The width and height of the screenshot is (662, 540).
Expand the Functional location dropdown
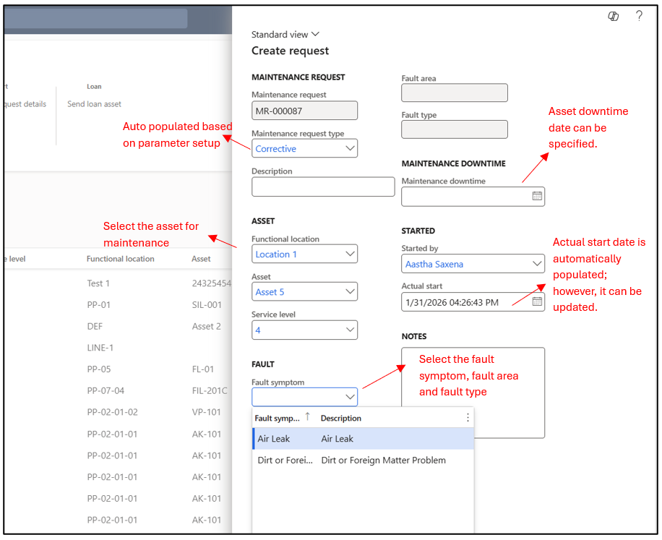(350, 254)
